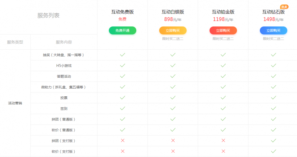Screen dimensions: 297x157
Task: Click the red cross for 拼团(支付版) in 互动免费版
Action: pyautogui.click(x=122, y=140)
